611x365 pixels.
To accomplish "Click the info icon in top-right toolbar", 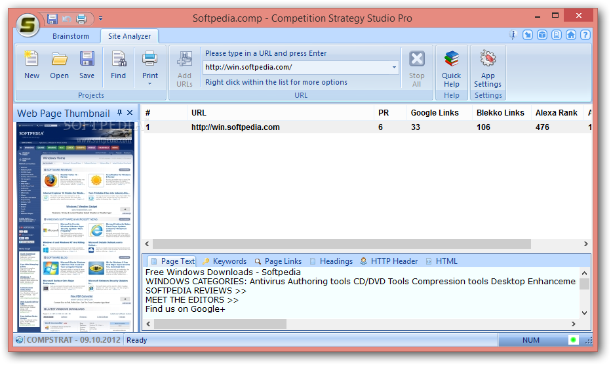I will pos(513,35).
